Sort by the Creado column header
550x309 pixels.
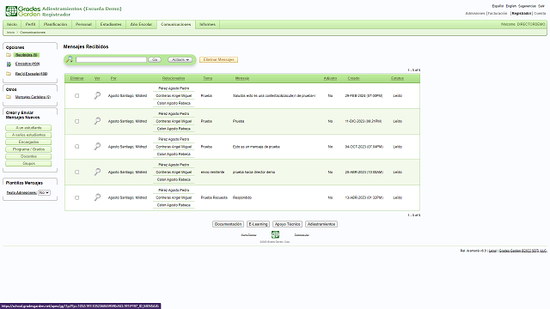[x=353, y=78]
